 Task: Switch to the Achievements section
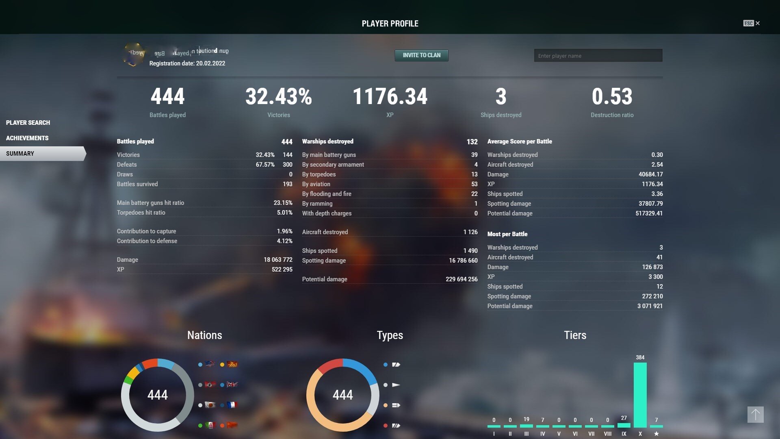27,138
